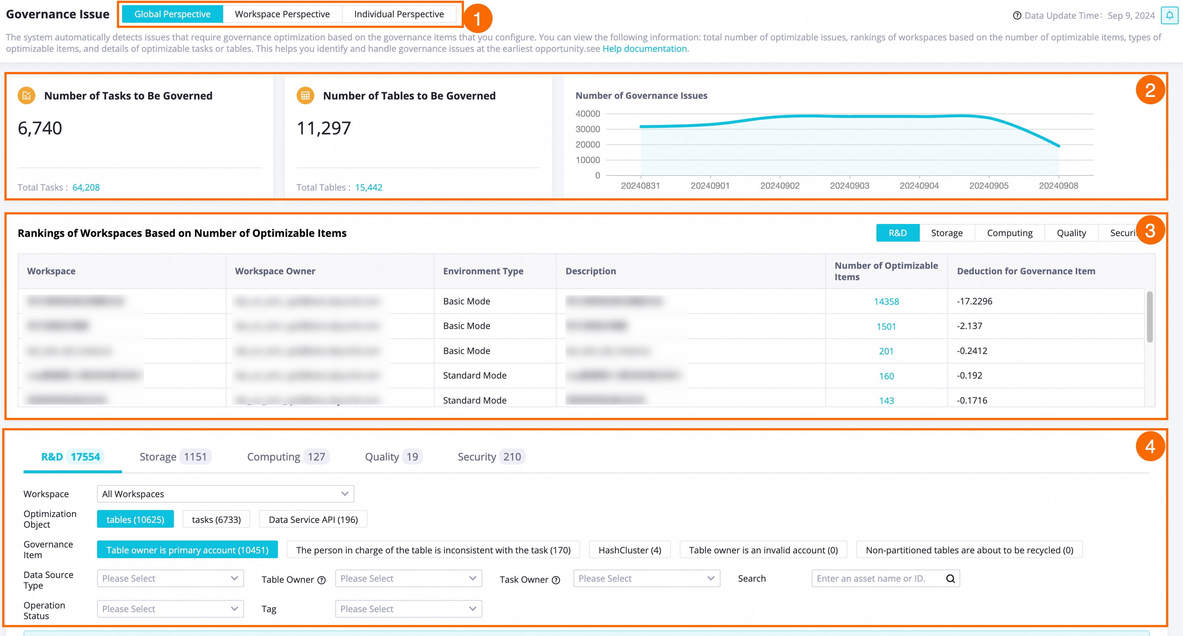Screen dimensions: 1183x636
Task: Open optimizable items count 201
Action: [886, 351]
